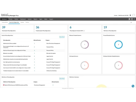The width and height of the screenshot is (136, 102).
Task: Select the Security Configurations sub-tab
Action: pos(14,22)
